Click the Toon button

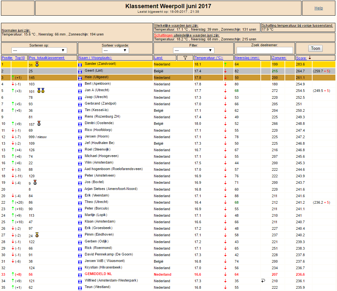[315, 48]
